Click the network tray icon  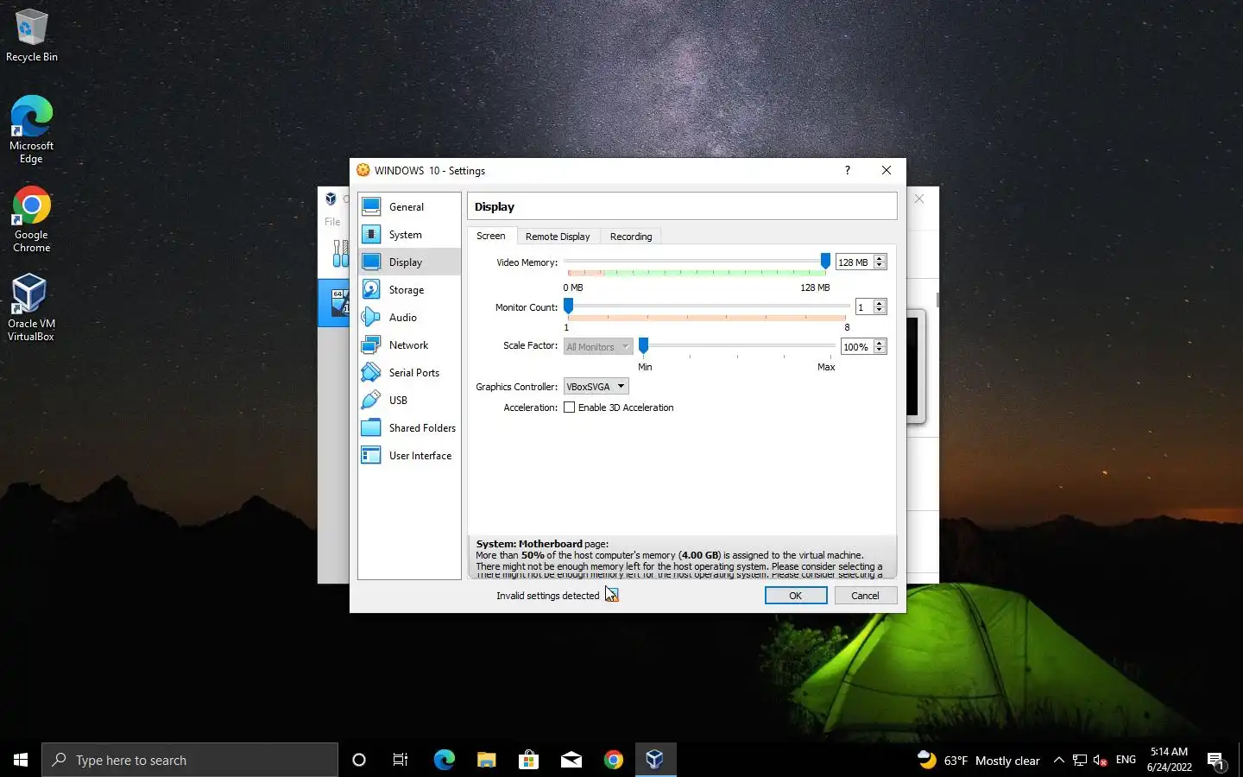coord(1079,761)
